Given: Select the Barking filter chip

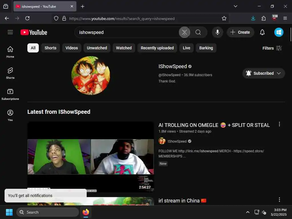Looking at the screenshot, I should point(206,48).
